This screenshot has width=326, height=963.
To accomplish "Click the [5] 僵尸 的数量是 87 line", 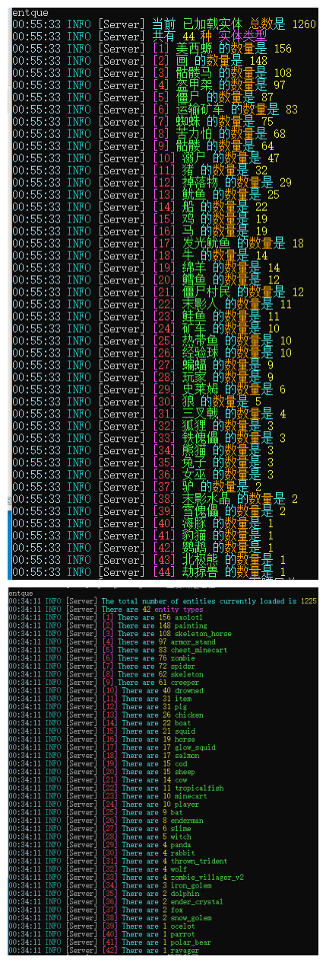I will 143,97.
